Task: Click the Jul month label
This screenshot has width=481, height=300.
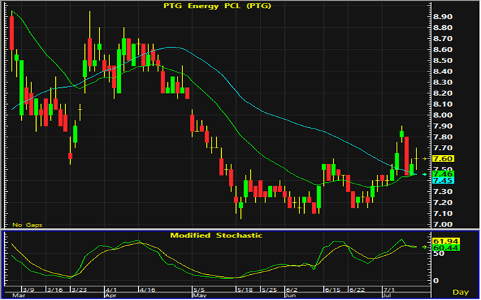Action: (x=386, y=295)
